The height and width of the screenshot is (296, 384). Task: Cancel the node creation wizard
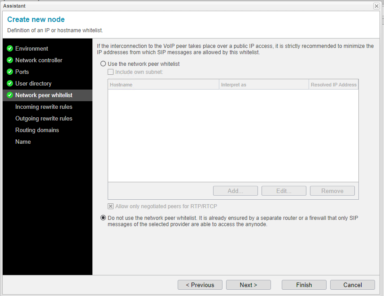[x=352, y=285]
